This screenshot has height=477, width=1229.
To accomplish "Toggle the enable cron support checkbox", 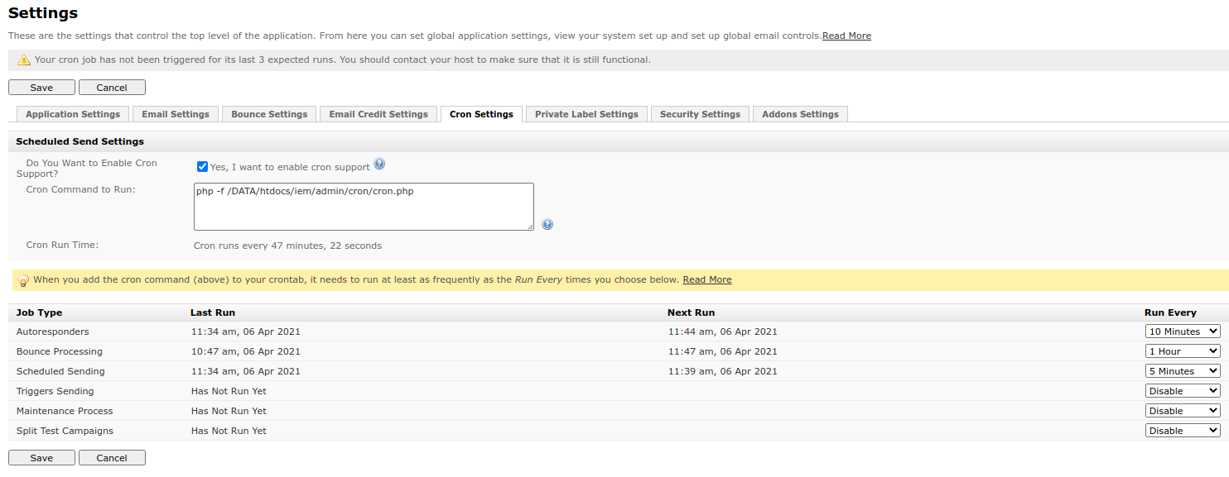I will pos(202,166).
